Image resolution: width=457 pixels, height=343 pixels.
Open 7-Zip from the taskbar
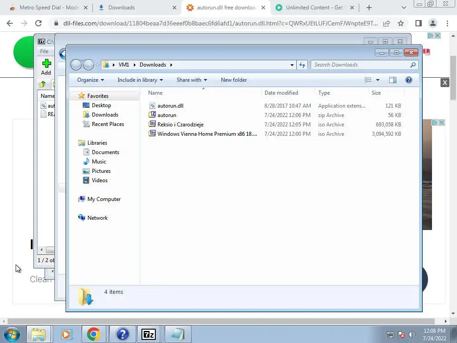click(x=148, y=334)
